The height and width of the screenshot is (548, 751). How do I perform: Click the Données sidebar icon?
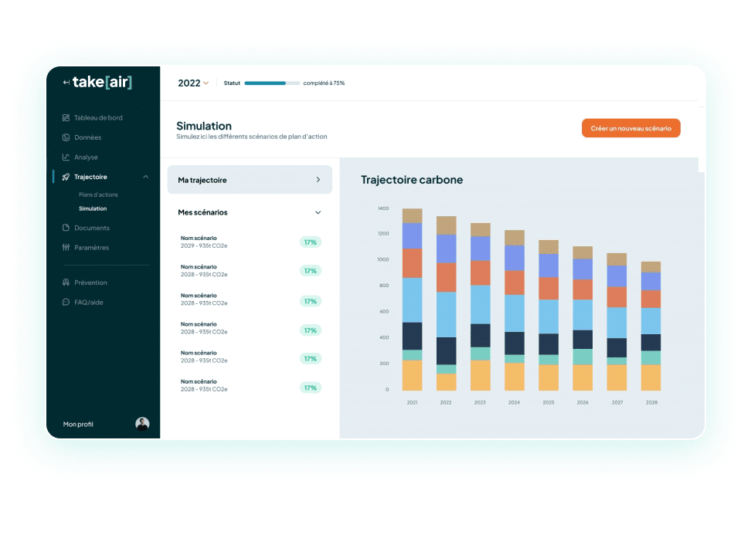pos(66,137)
